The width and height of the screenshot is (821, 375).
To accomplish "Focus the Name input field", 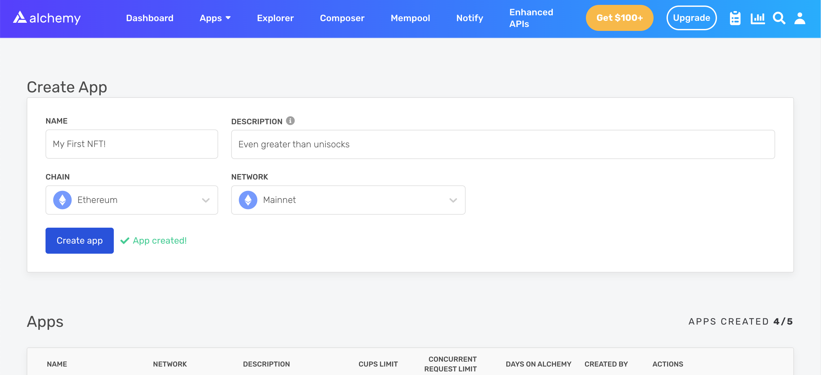I will pos(132,144).
